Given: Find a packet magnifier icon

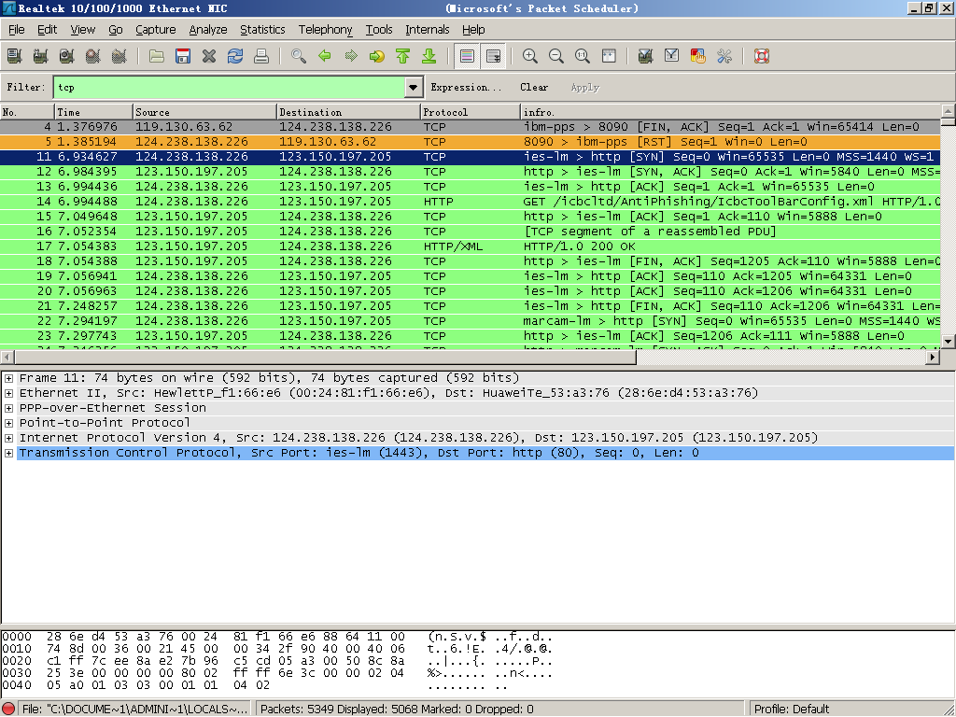Looking at the screenshot, I should pyautogui.click(x=299, y=57).
